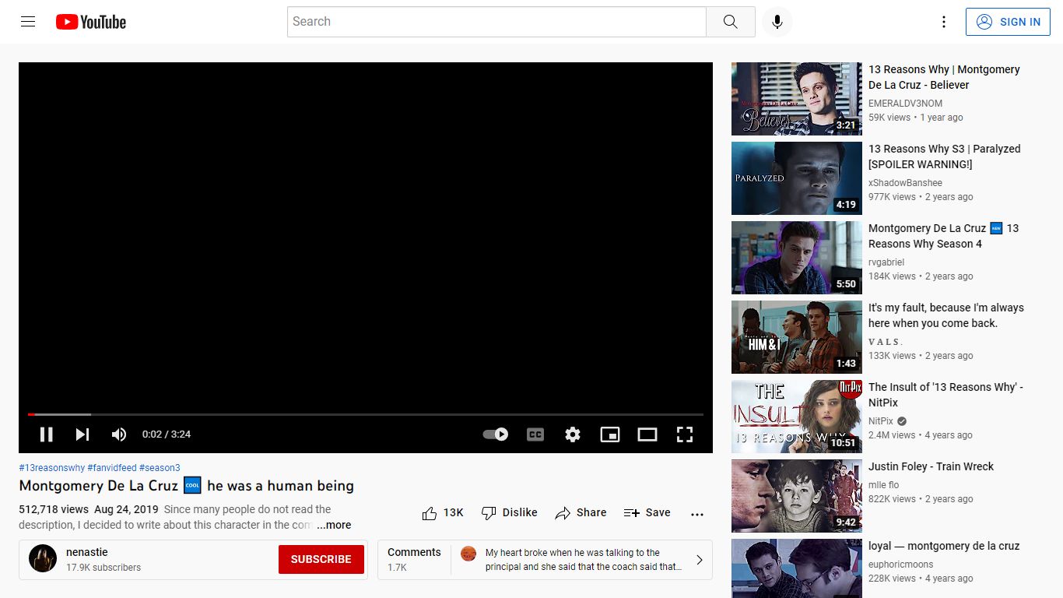The width and height of the screenshot is (1063, 598).
Task: Open the nenastie channel name link
Action: pyautogui.click(x=87, y=552)
